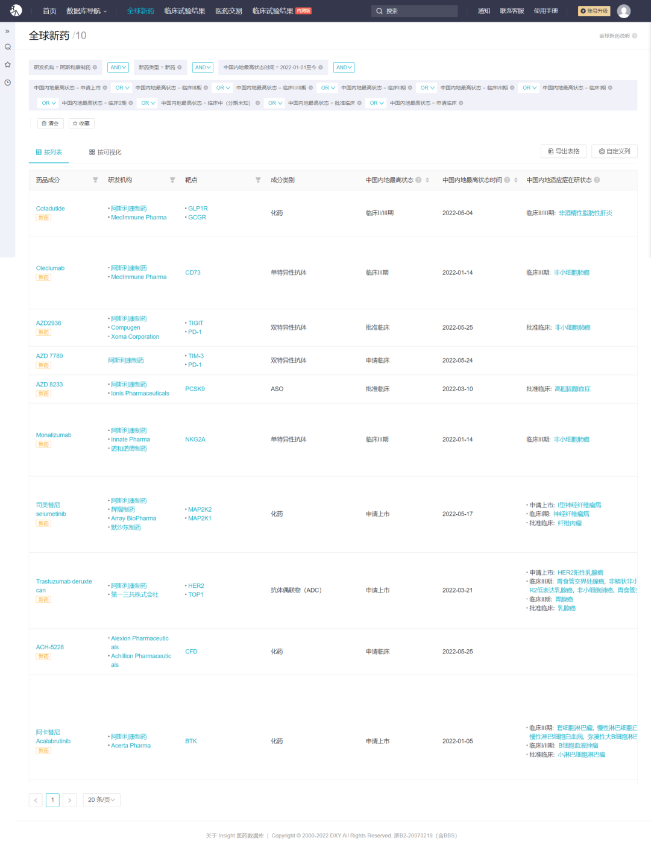Switch to 按可视化 tab
Image resolution: width=651 pixels, height=850 pixels.
pyautogui.click(x=105, y=153)
